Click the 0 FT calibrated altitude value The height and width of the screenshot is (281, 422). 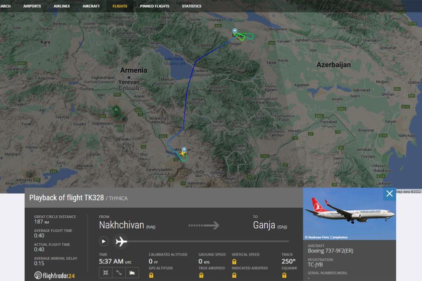pyautogui.click(x=153, y=261)
